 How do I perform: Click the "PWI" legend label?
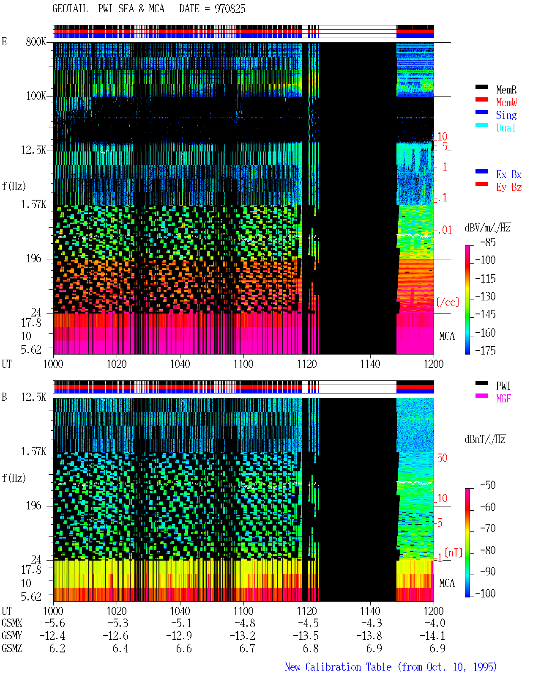pos(503,386)
